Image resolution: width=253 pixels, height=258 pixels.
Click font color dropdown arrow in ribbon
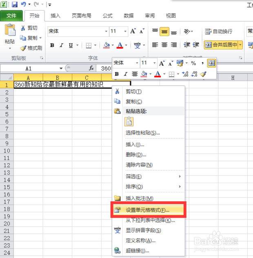click(x=126, y=45)
